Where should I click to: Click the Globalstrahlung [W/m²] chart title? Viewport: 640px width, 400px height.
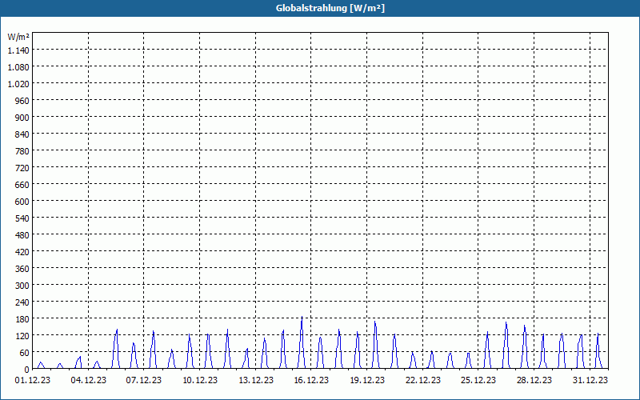[x=330, y=8]
